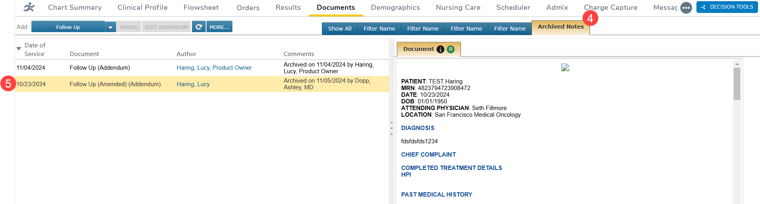Open the Archived Notes tab
Screen dimensions: 760x204
[560, 27]
